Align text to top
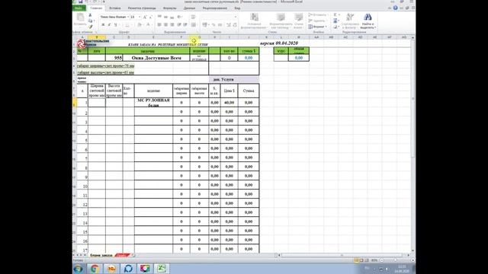The height and width of the screenshot is (274, 488). coord(159,17)
